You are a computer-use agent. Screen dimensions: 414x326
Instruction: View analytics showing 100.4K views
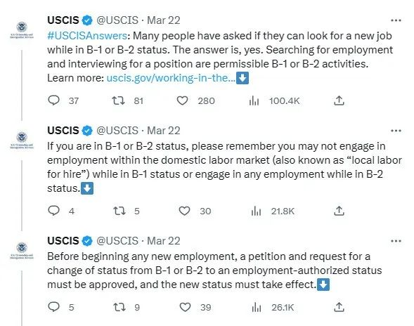click(254, 101)
